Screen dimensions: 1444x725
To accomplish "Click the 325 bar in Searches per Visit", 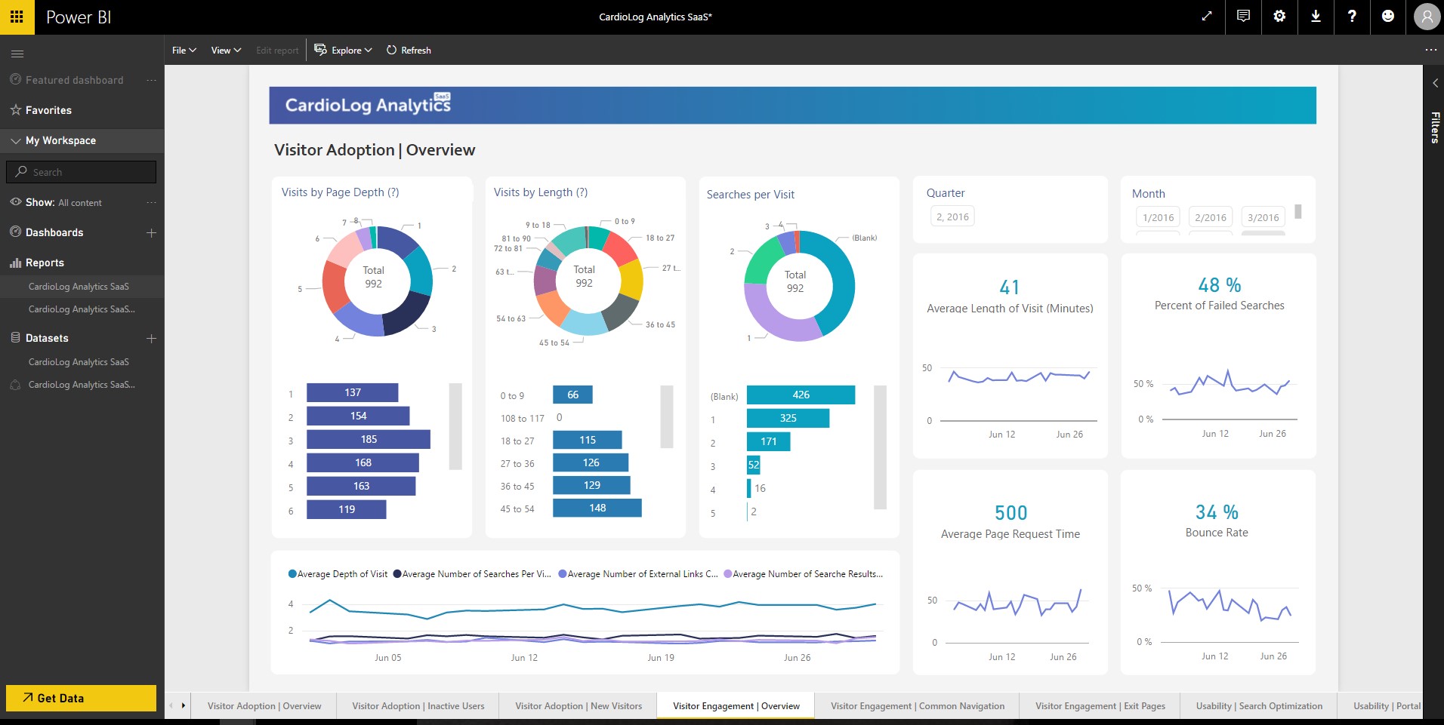I will [788, 418].
